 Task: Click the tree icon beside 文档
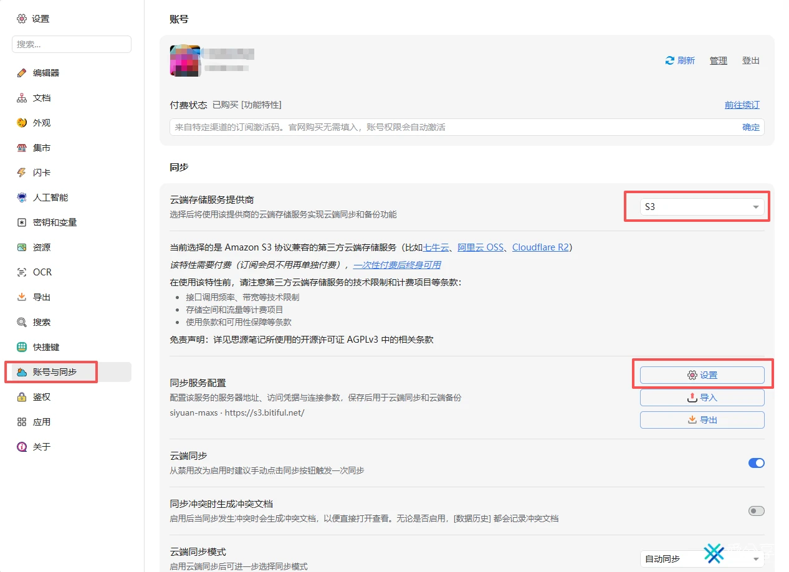pos(22,98)
